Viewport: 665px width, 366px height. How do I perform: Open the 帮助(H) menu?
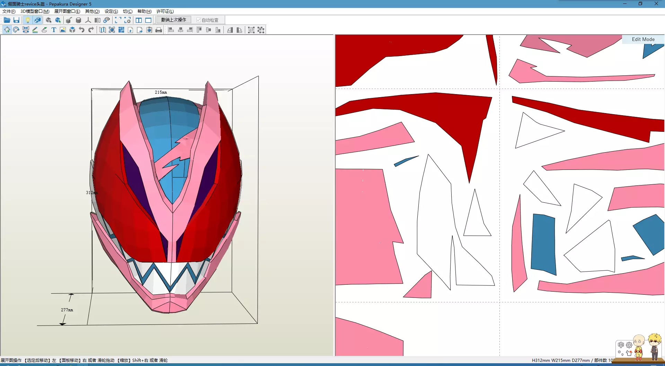point(144,11)
